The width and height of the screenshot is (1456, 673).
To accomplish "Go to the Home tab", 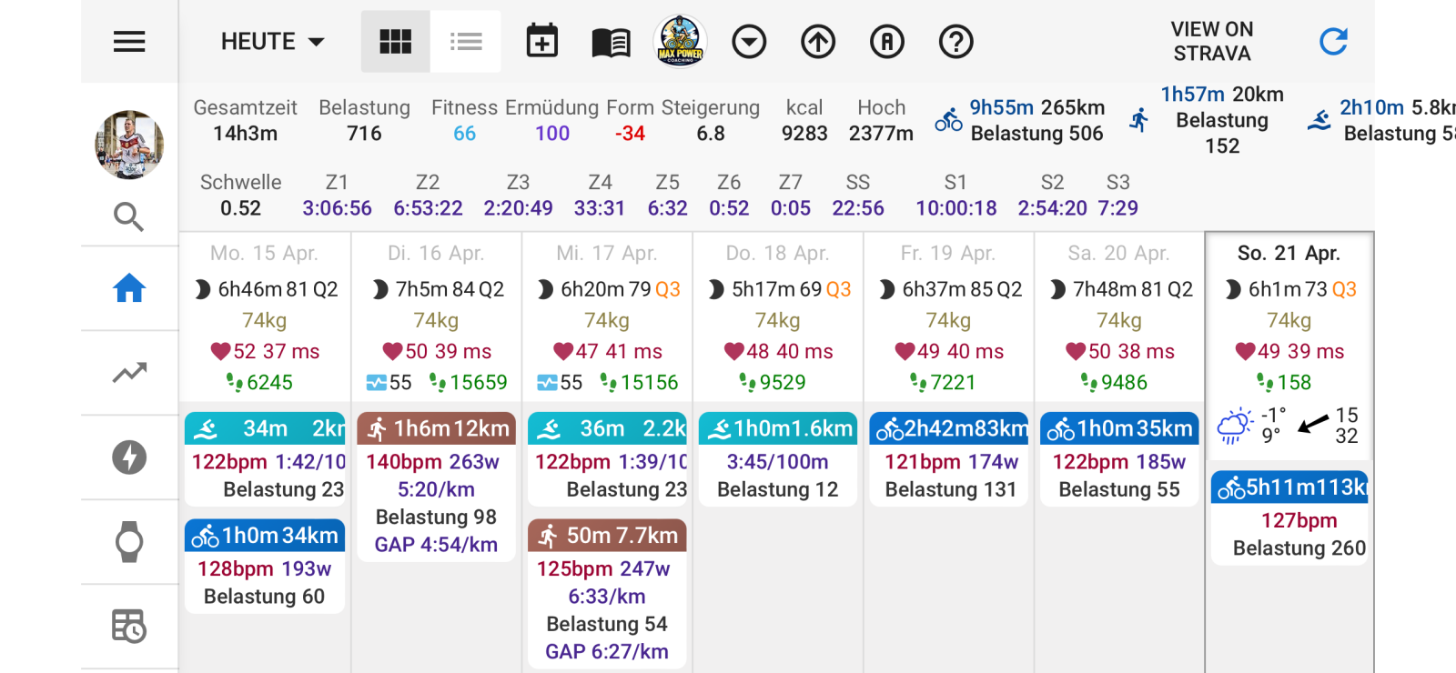I will click(x=129, y=288).
